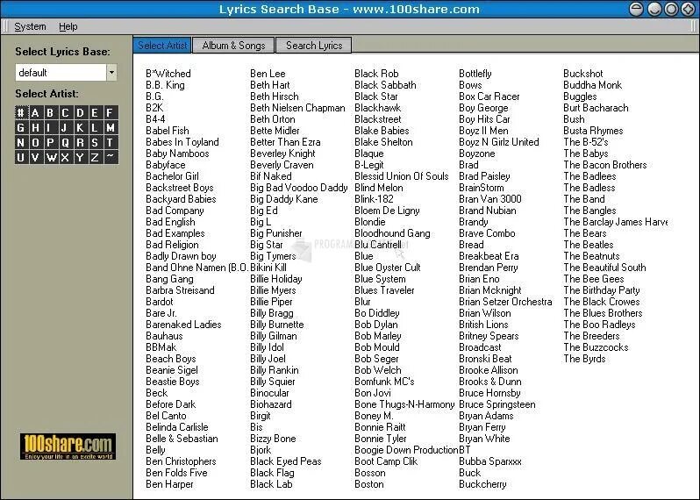Choose artist Beck
Image resolution: width=700 pixels, height=500 pixels.
coord(156,393)
